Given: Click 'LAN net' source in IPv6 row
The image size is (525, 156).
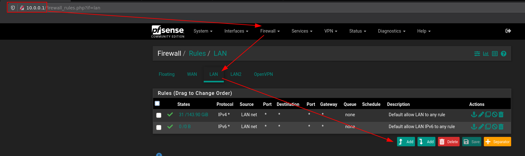Looking at the screenshot, I should point(249,127).
